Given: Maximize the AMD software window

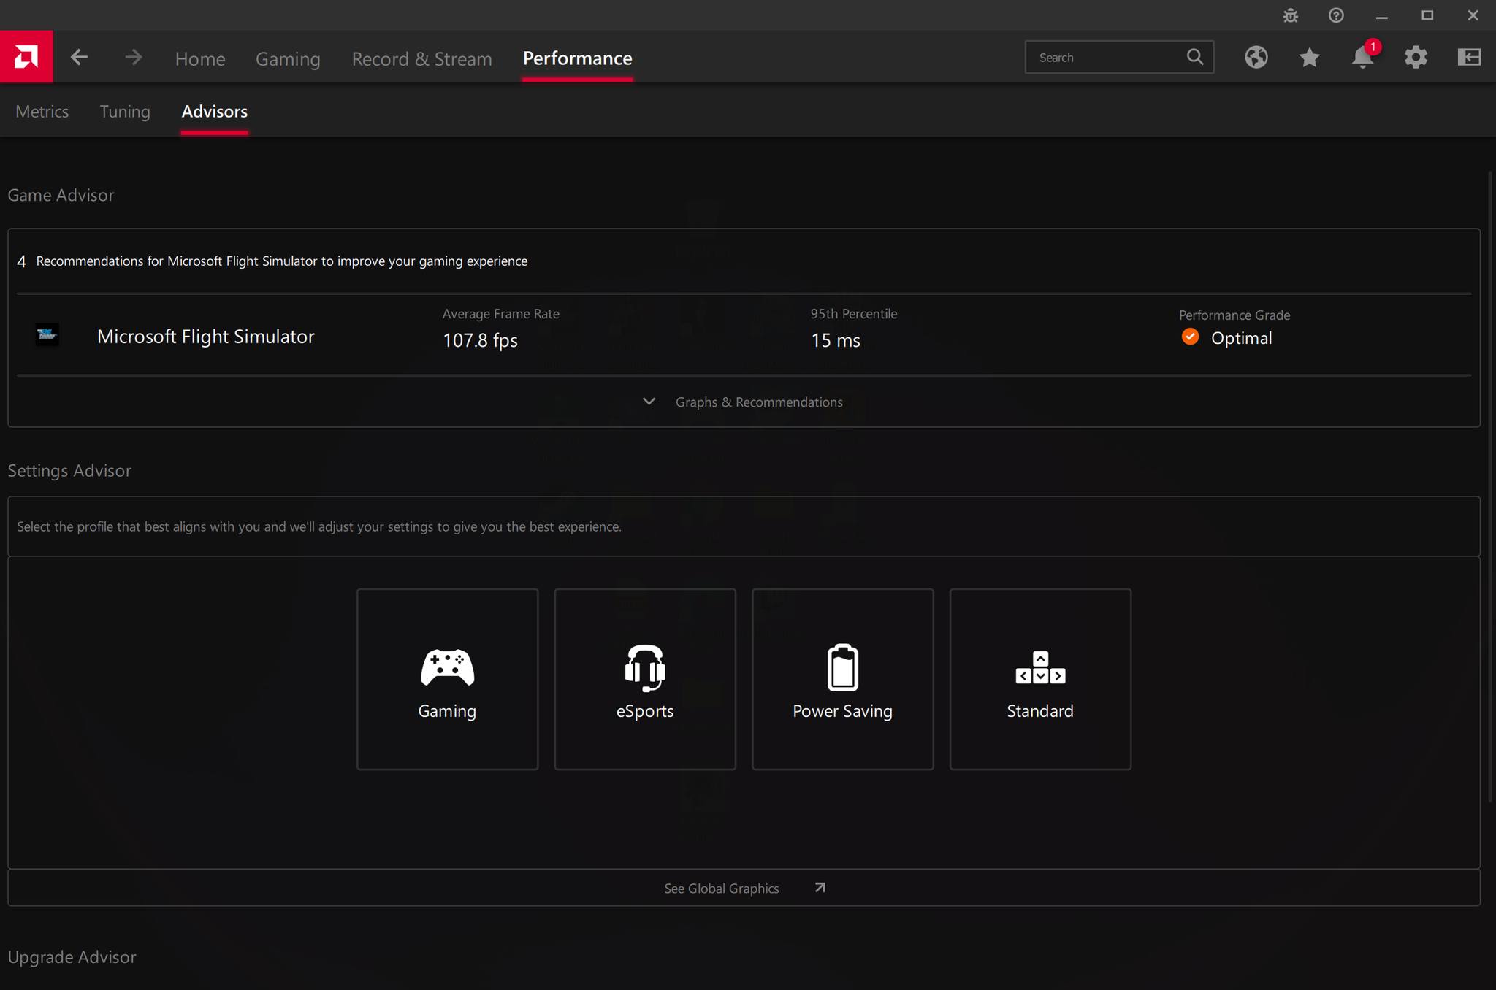Looking at the screenshot, I should tap(1427, 15).
